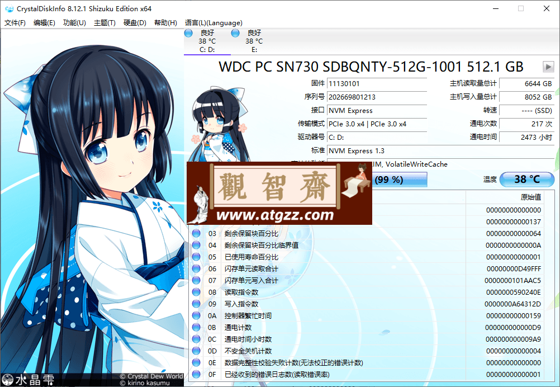Click raw value 0000000590240E
This screenshot has width=560, height=387.
(513, 292)
